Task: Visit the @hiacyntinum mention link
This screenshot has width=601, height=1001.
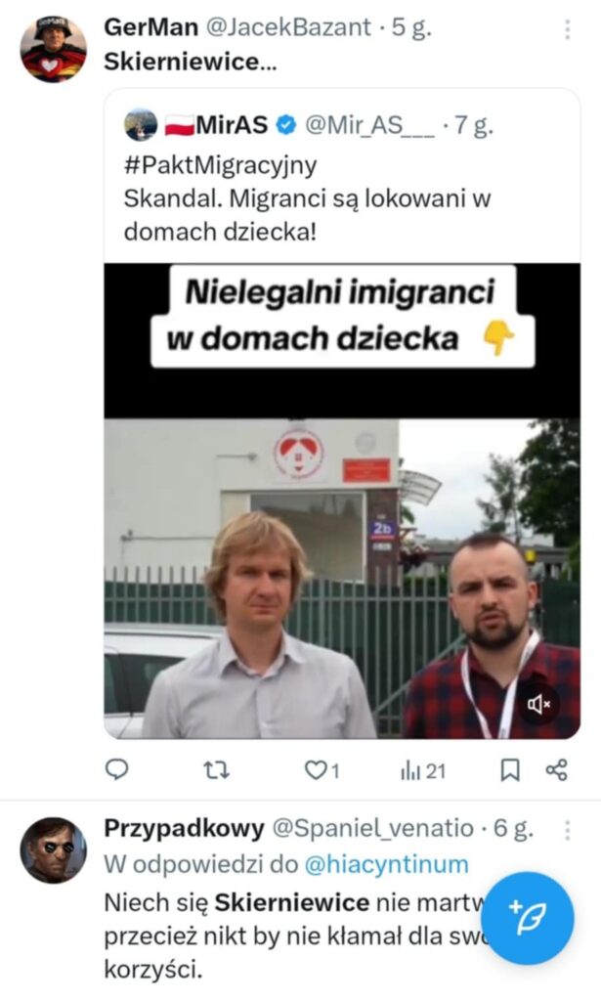Action: (x=387, y=864)
